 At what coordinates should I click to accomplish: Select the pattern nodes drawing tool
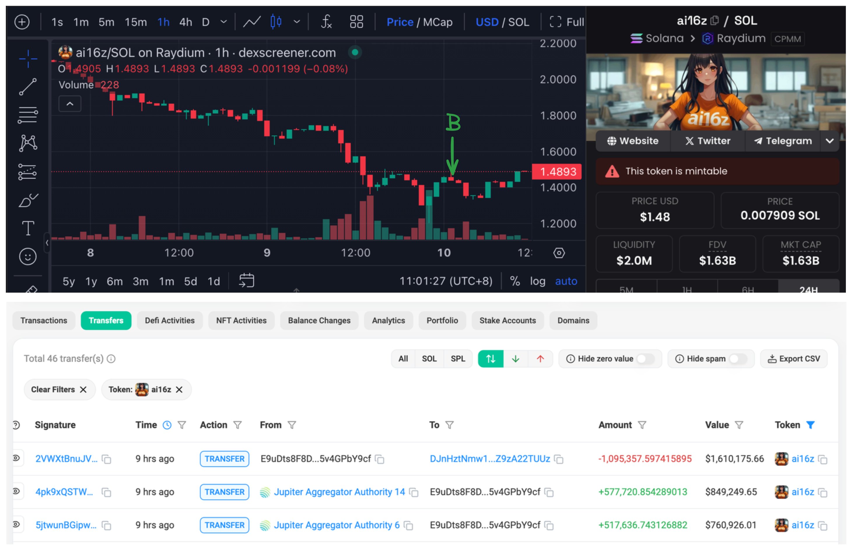[x=28, y=143]
